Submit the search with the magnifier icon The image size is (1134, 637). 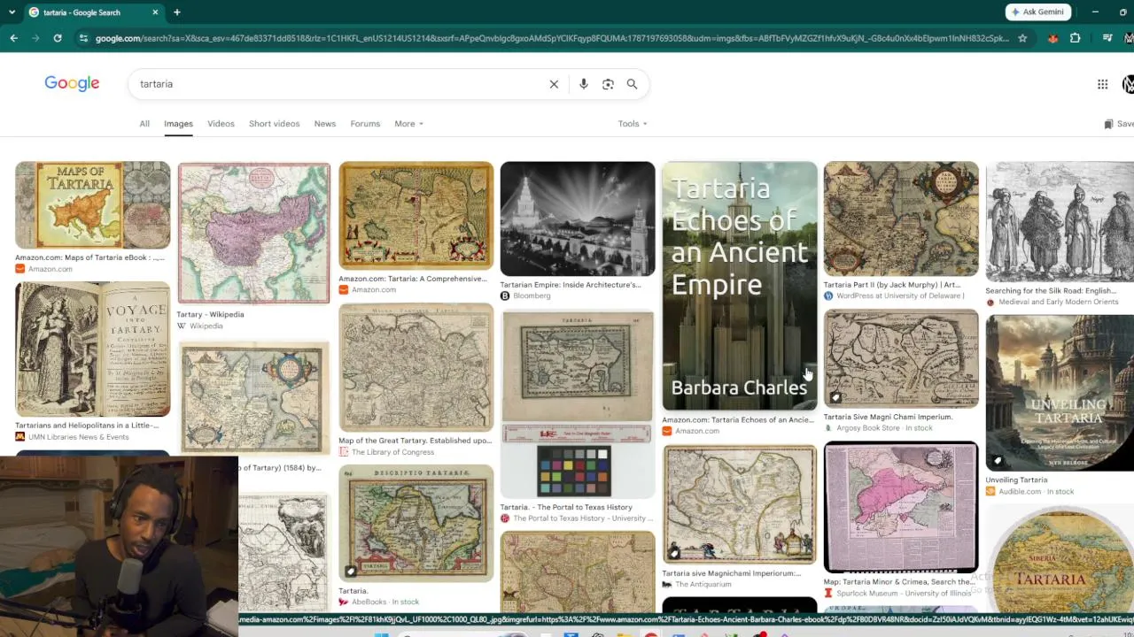pos(632,84)
